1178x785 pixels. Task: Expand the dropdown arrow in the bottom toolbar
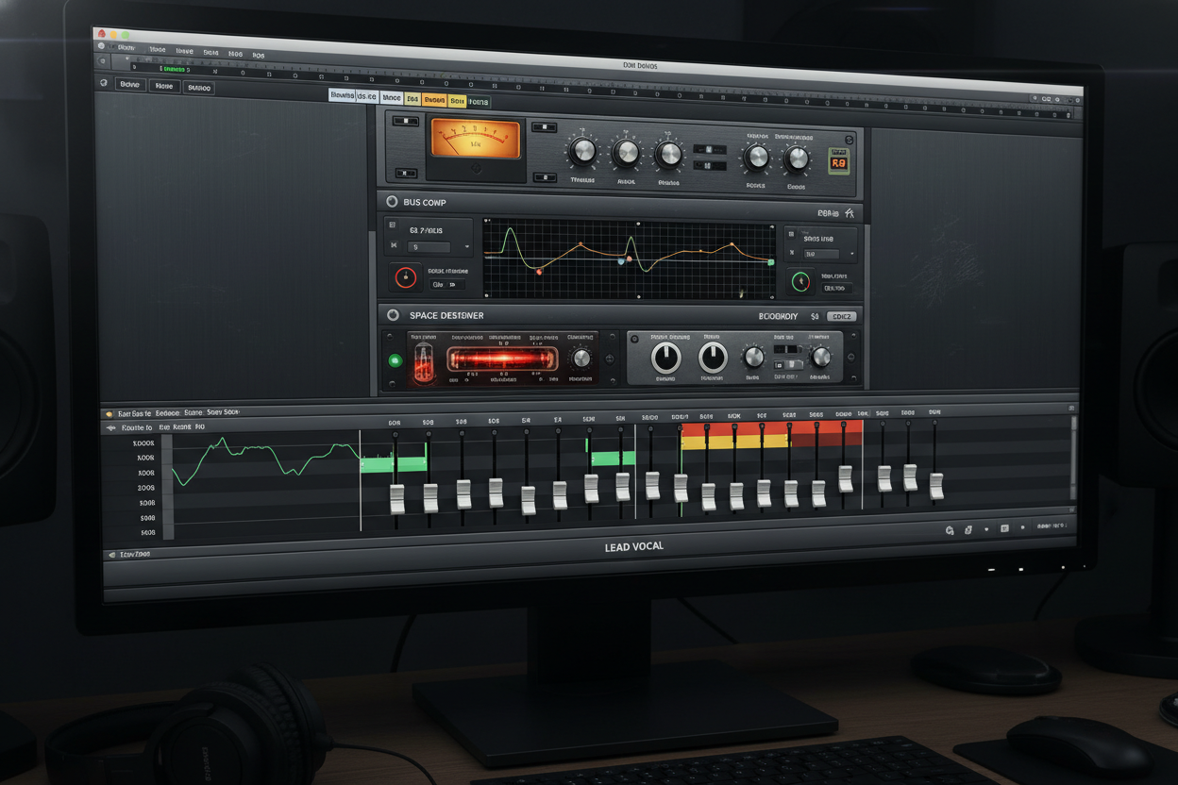coord(986,529)
